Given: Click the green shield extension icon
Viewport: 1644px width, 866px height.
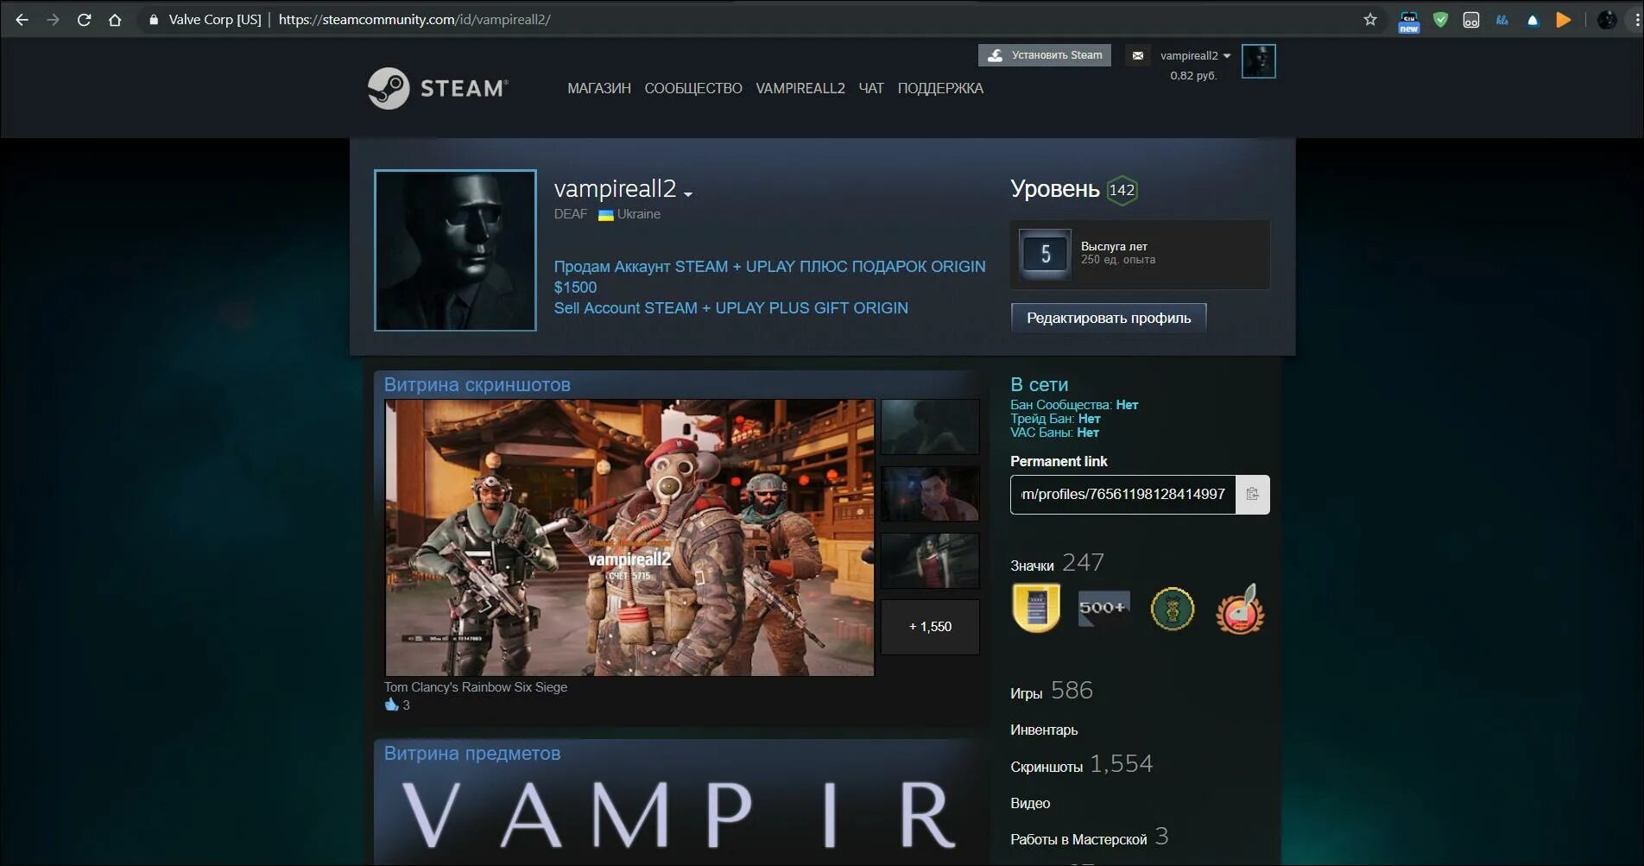Looking at the screenshot, I should 1440,19.
